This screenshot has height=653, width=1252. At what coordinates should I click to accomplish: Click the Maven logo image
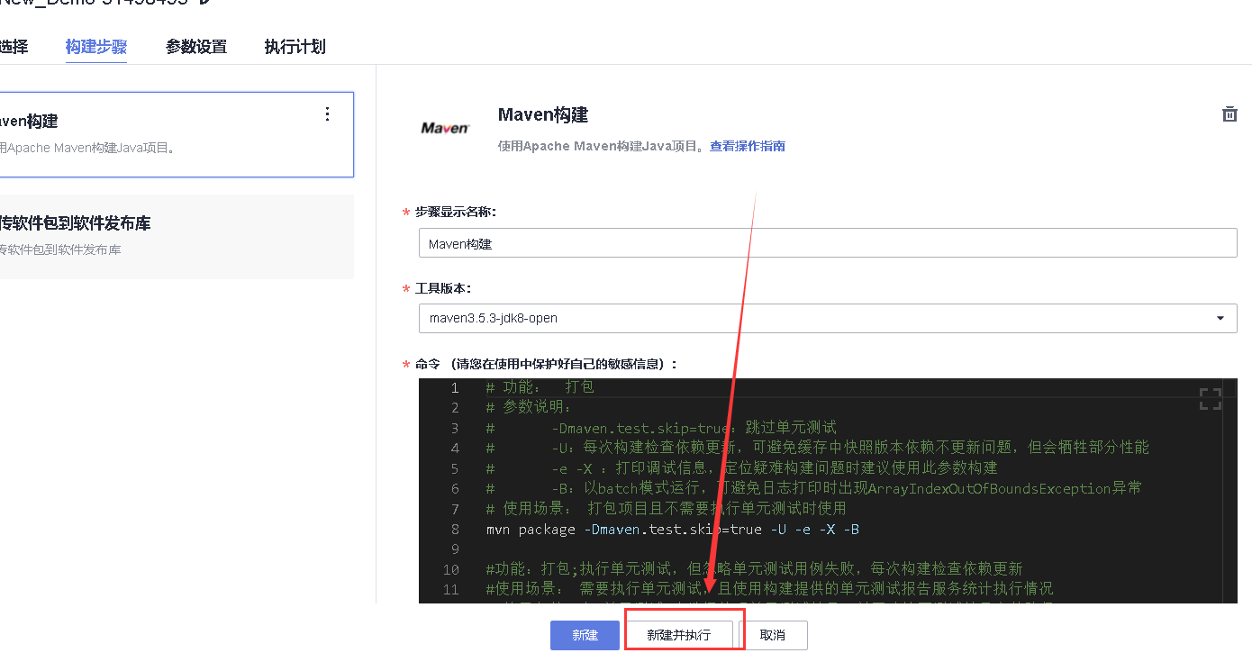(445, 129)
